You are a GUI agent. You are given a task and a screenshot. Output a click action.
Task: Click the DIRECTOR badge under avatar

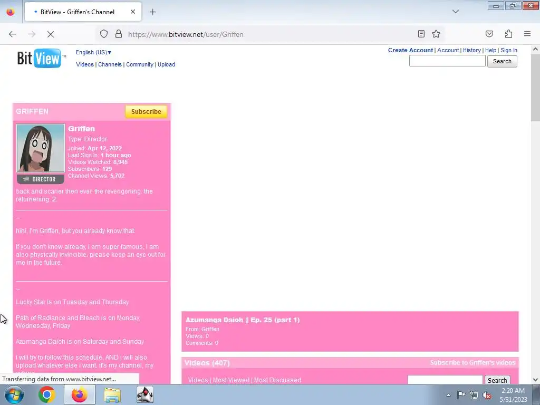coord(40,179)
